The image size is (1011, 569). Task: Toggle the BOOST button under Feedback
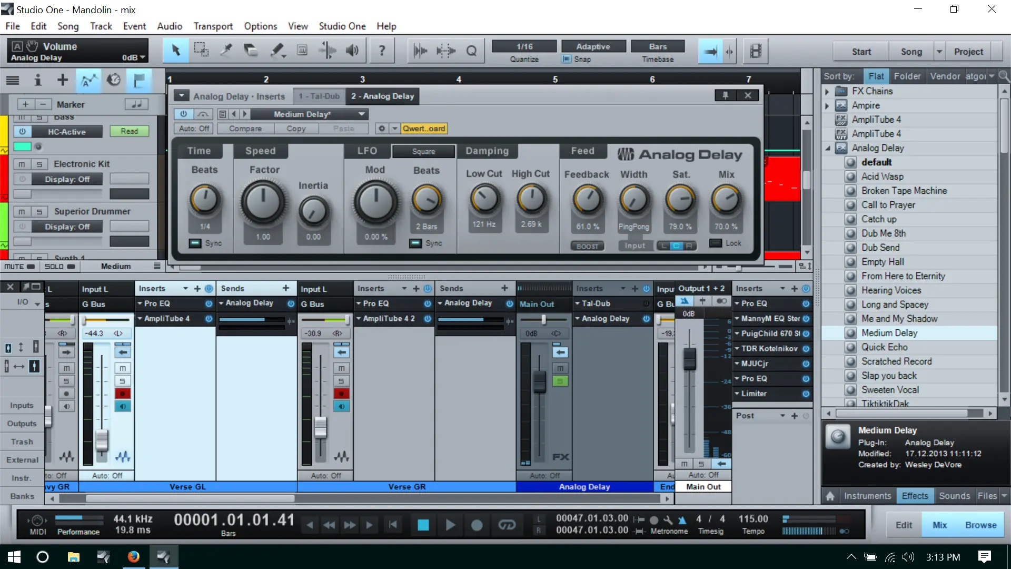coord(587,246)
